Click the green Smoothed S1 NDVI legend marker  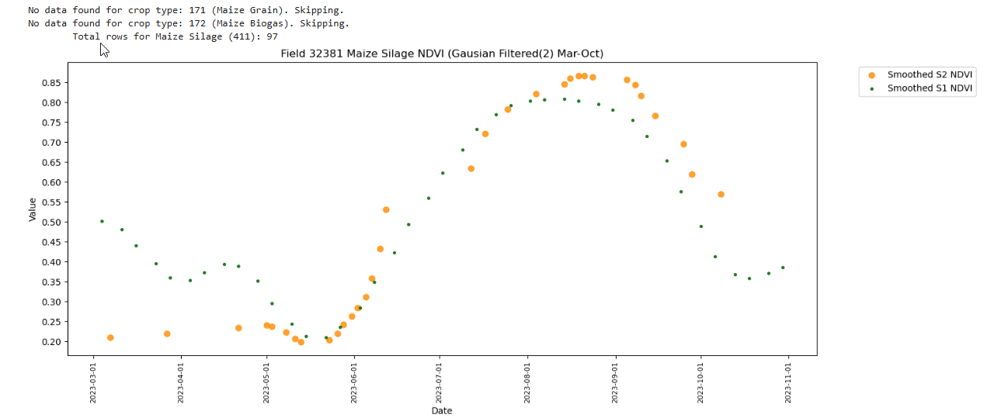(871, 88)
